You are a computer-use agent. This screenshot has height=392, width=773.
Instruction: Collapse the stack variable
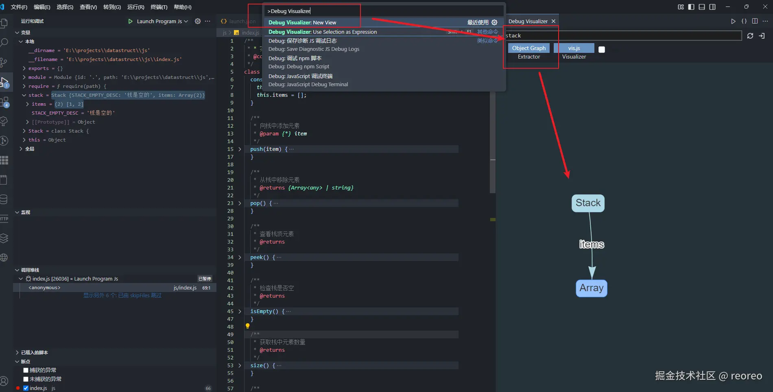[x=24, y=95]
